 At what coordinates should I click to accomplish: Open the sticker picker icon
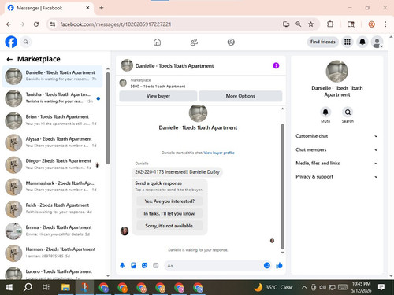tap(144, 266)
